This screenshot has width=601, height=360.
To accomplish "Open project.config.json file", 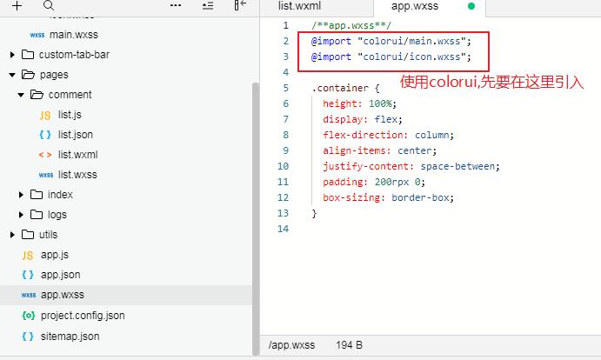I will pos(83,316).
